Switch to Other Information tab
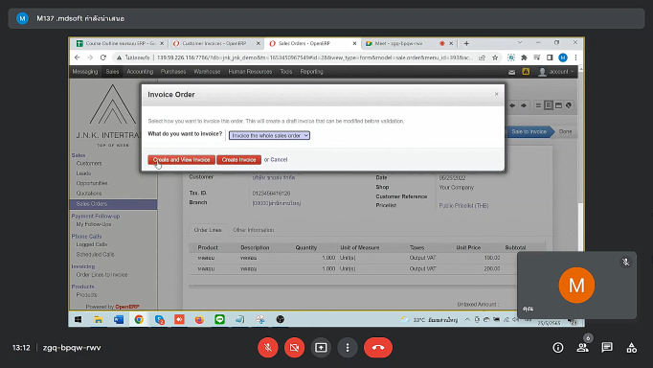This screenshot has height=368, width=653. pos(253,230)
